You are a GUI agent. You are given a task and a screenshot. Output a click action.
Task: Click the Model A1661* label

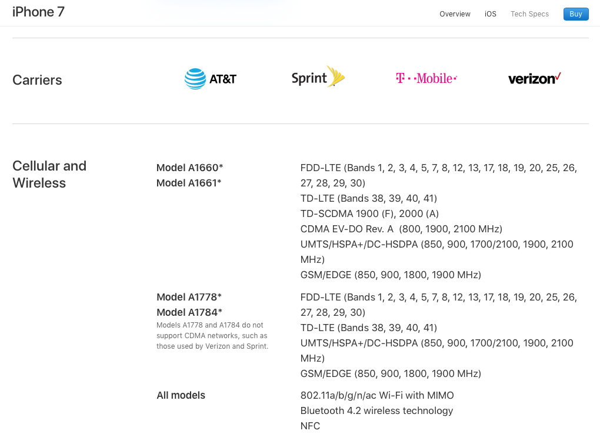click(x=189, y=183)
